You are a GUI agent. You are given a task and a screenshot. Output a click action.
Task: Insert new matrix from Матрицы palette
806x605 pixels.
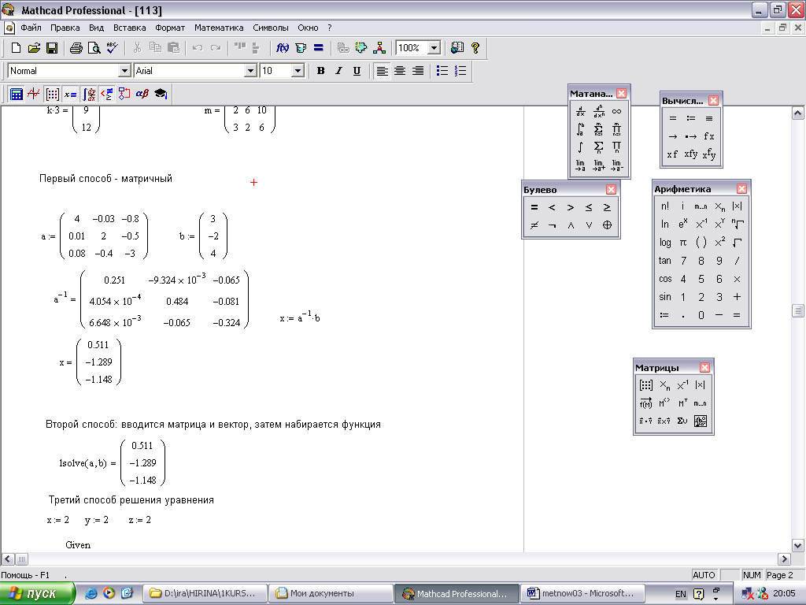(646, 385)
